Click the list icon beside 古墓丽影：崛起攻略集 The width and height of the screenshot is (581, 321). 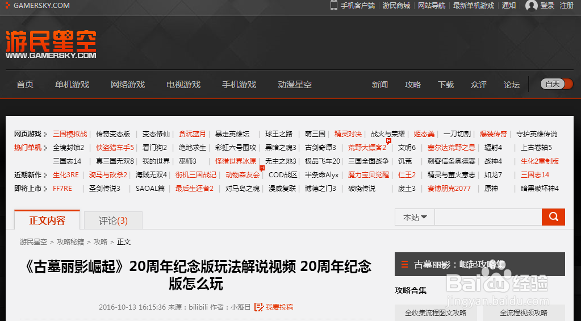tap(404, 264)
